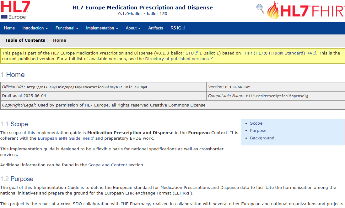Jump to Purpose in the contents box
This screenshot has width=345, height=208.
[x=258, y=131]
